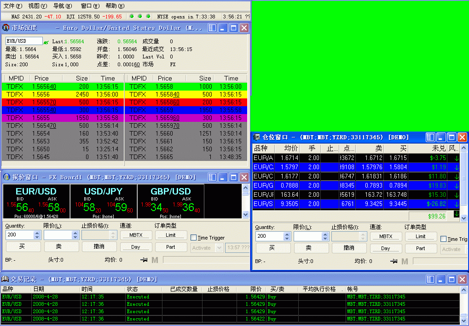This screenshot has width=469, height=326.
Task: Click Quantity stepper arrows in 报价窗口
Action: 37,235
